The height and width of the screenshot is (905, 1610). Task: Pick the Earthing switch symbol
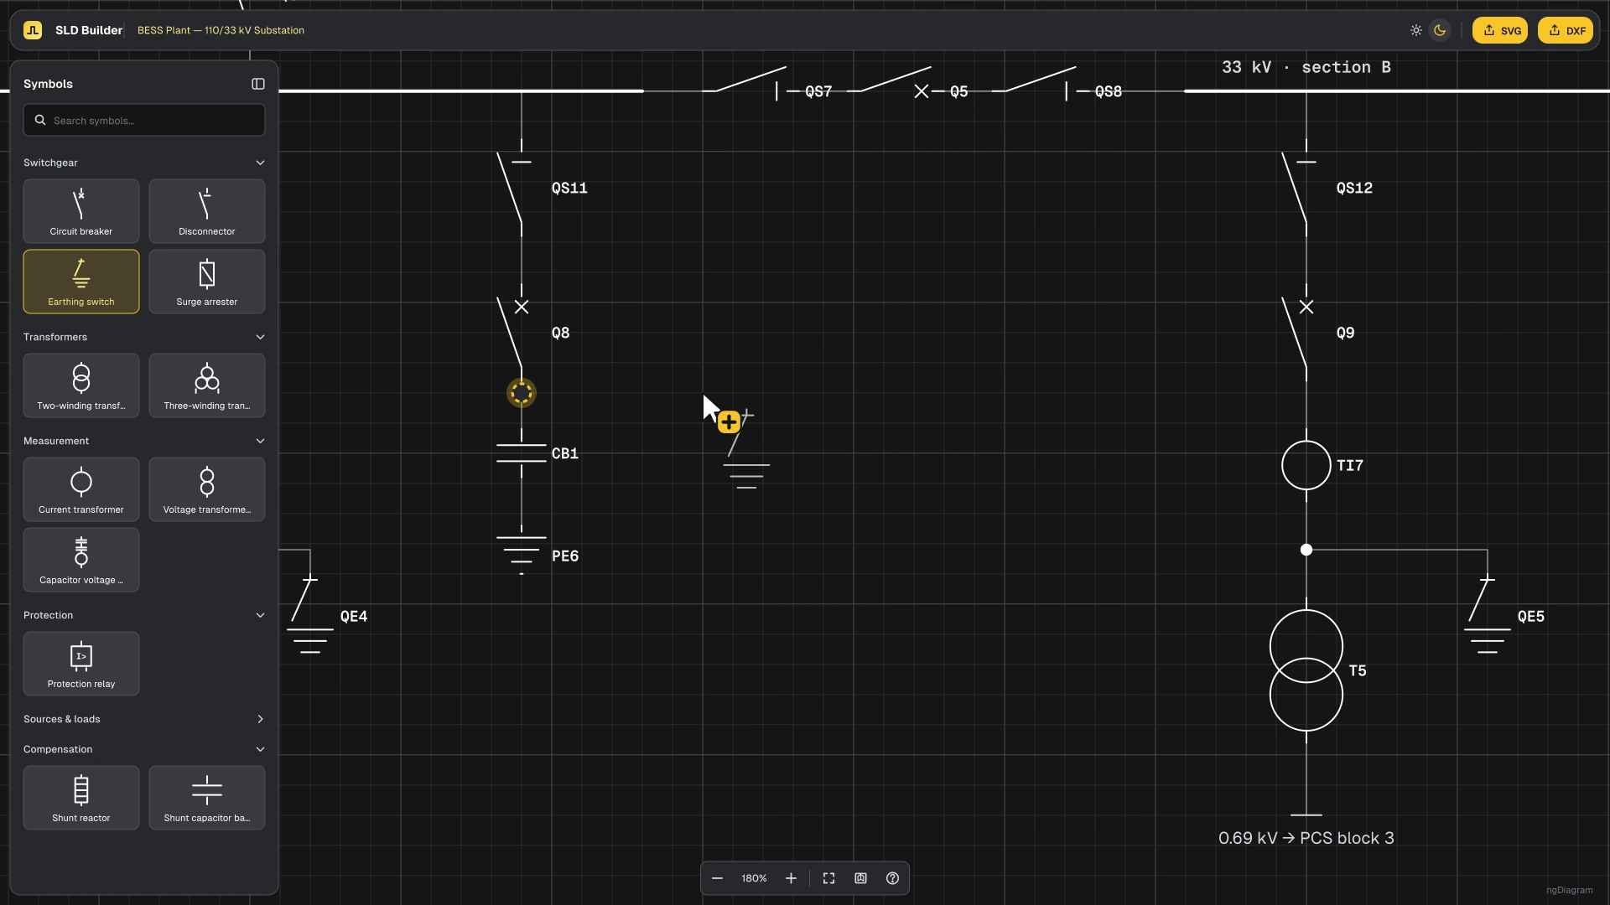[81, 282]
